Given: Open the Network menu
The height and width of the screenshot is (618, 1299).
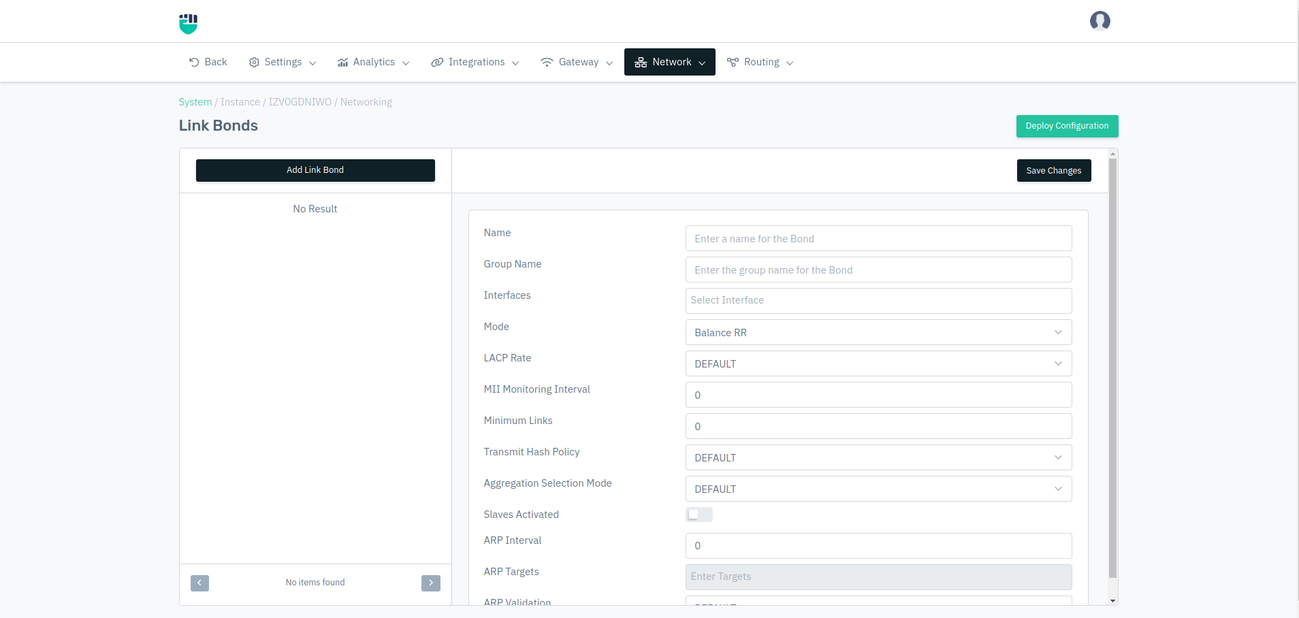Looking at the screenshot, I should pos(669,62).
